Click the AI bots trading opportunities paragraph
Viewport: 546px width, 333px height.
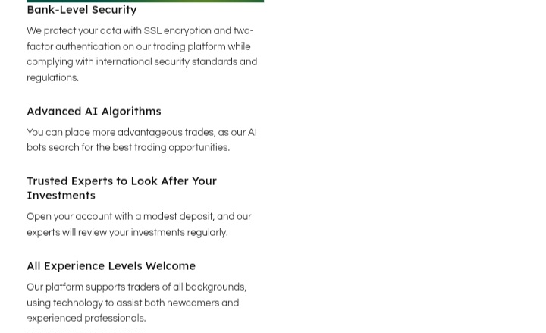tap(142, 140)
